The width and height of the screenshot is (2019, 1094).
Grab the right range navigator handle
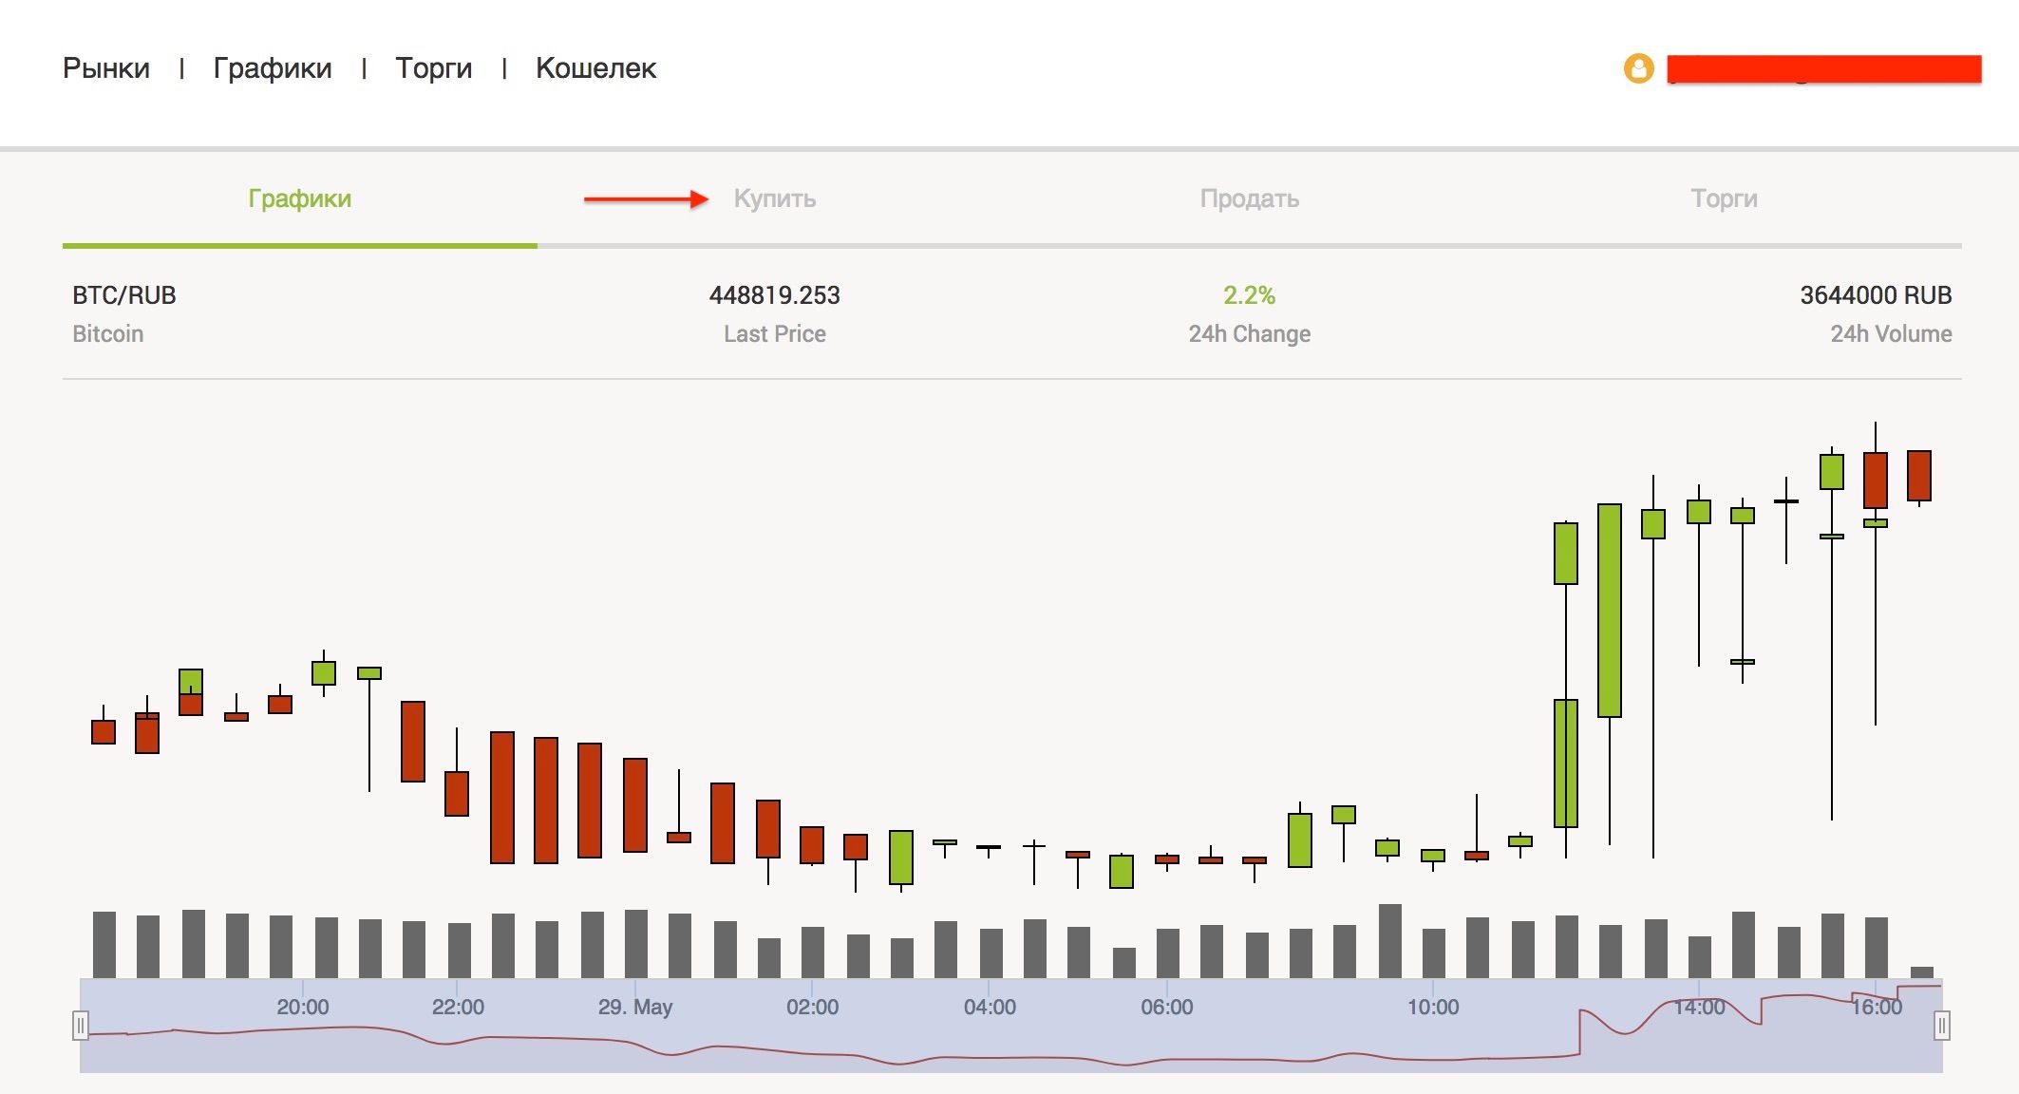click(x=1942, y=1026)
